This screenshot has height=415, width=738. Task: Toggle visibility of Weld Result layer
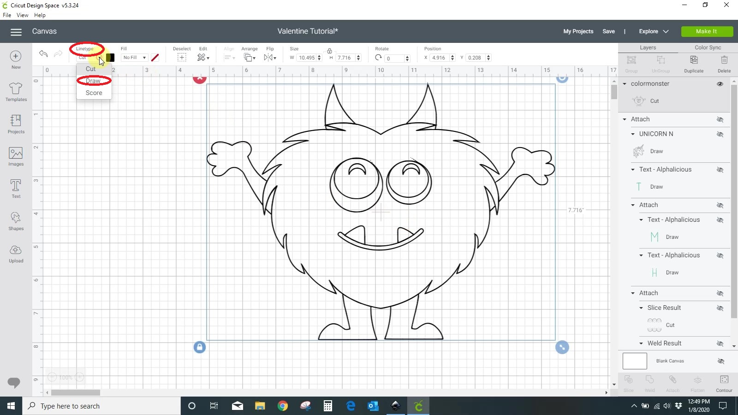(x=720, y=344)
